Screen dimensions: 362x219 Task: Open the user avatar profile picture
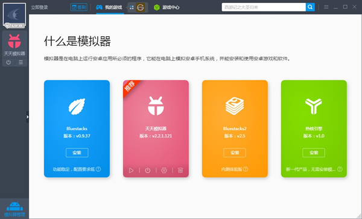[14, 14]
